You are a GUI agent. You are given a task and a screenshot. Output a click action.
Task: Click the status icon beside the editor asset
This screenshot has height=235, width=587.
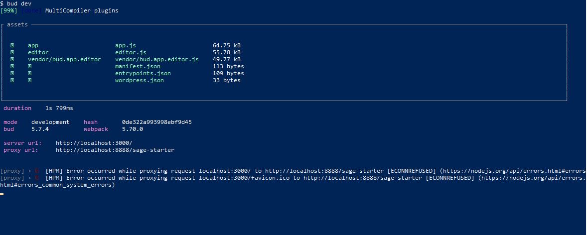click(12, 52)
